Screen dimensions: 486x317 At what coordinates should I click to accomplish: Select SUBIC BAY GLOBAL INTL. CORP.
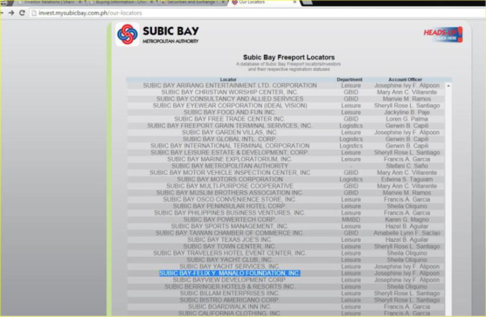coord(230,139)
